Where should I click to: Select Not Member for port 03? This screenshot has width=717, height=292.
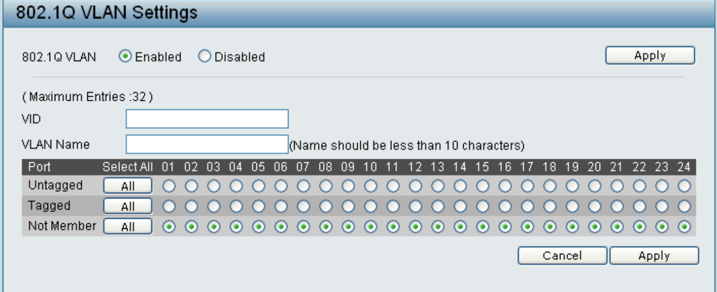point(213,226)
